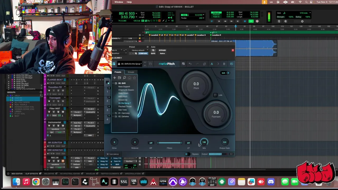Enable the Link checkbox between Pitch and Formant

click(x=215, y=95)
